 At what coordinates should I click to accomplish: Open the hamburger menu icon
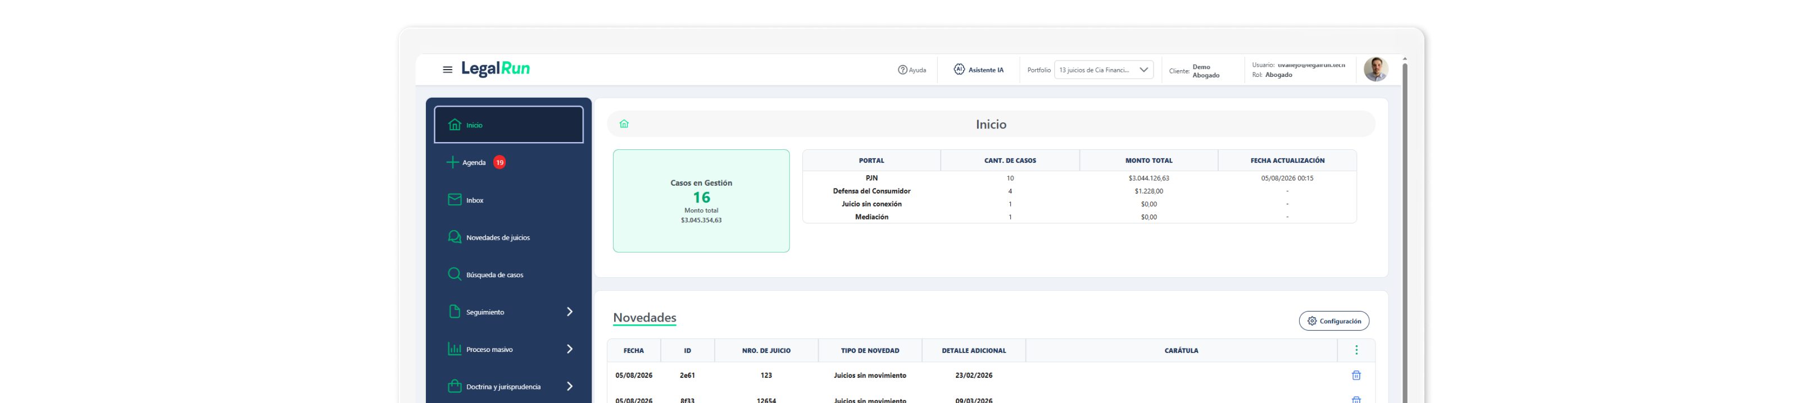coord(447,70)
